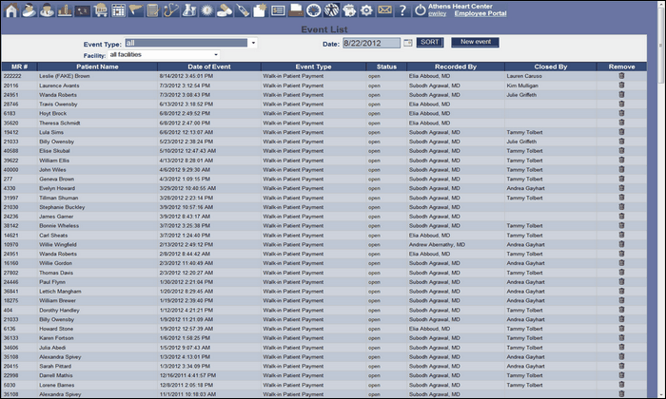This screenshot has height=399, width=666.
Task: Open the globe toolbar icon
Action: (332, 10)
